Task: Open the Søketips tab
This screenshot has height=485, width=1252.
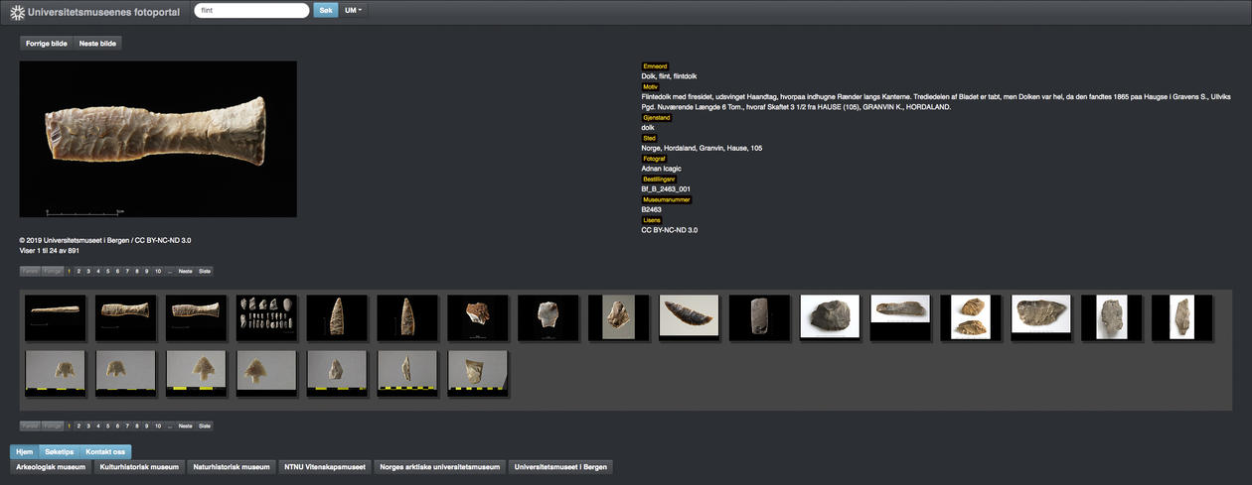Action: click(60, 451)
